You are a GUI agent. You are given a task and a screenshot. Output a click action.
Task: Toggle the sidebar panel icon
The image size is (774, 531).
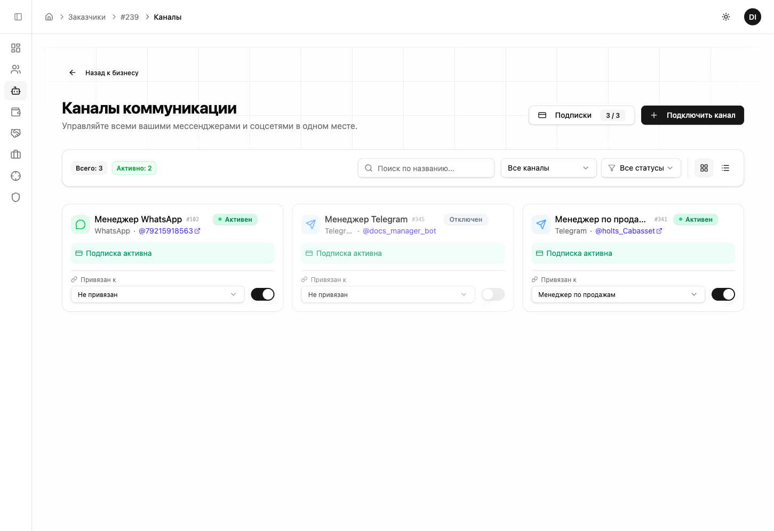click(x=18, y=17)
